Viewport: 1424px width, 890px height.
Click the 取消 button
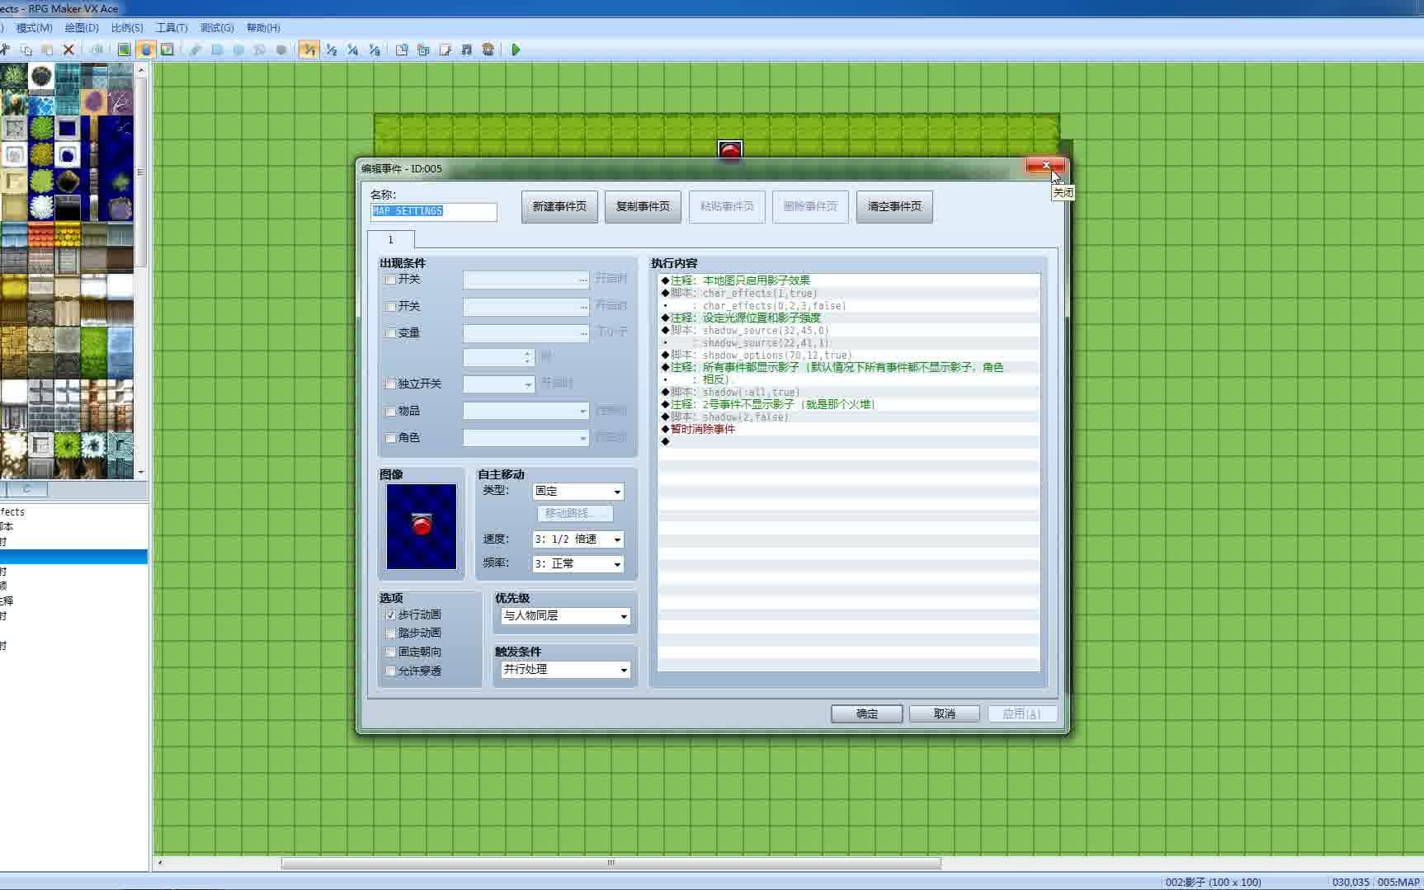(945, 713)
